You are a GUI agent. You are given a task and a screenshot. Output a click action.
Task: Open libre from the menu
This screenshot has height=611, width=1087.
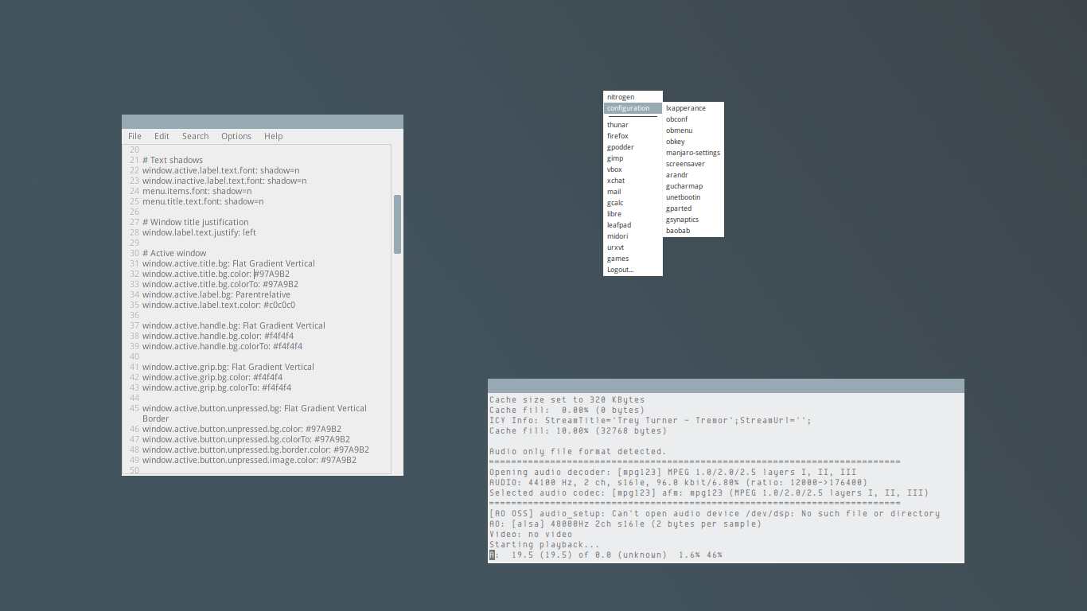pos(633,214)
